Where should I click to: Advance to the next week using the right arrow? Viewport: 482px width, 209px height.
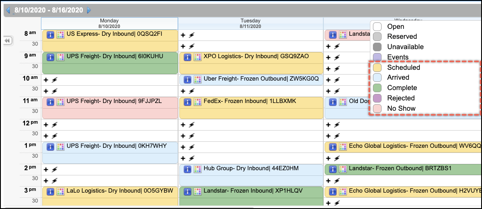[x=89, y=10]
